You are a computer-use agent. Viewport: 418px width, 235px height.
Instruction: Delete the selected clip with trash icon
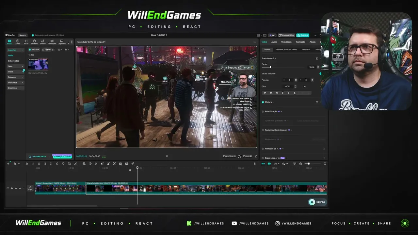click(57, 164)
